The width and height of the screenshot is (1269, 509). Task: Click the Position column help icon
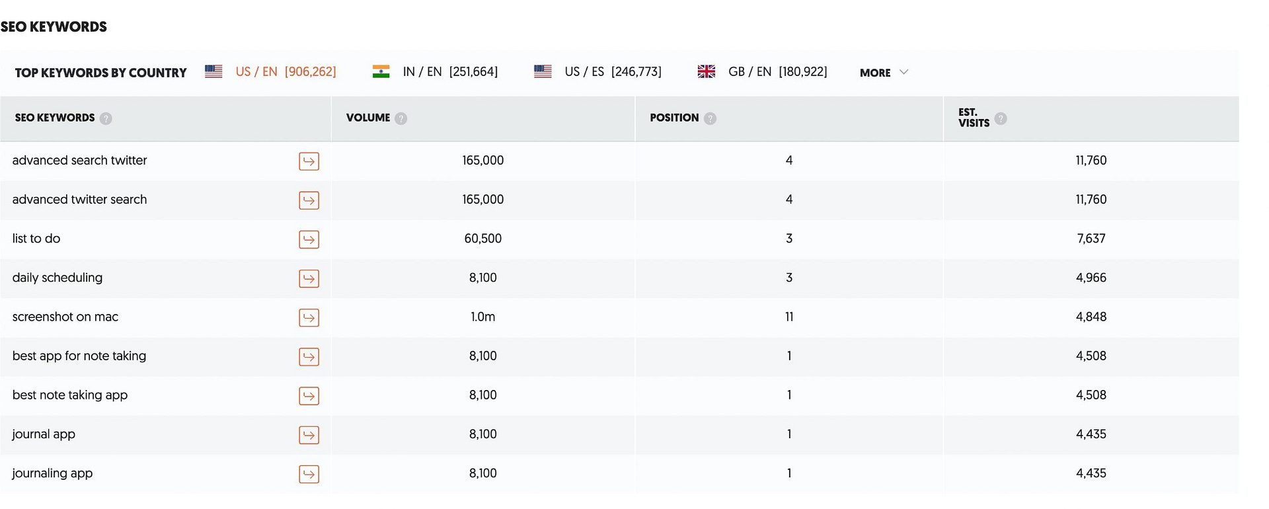point(710,118)
